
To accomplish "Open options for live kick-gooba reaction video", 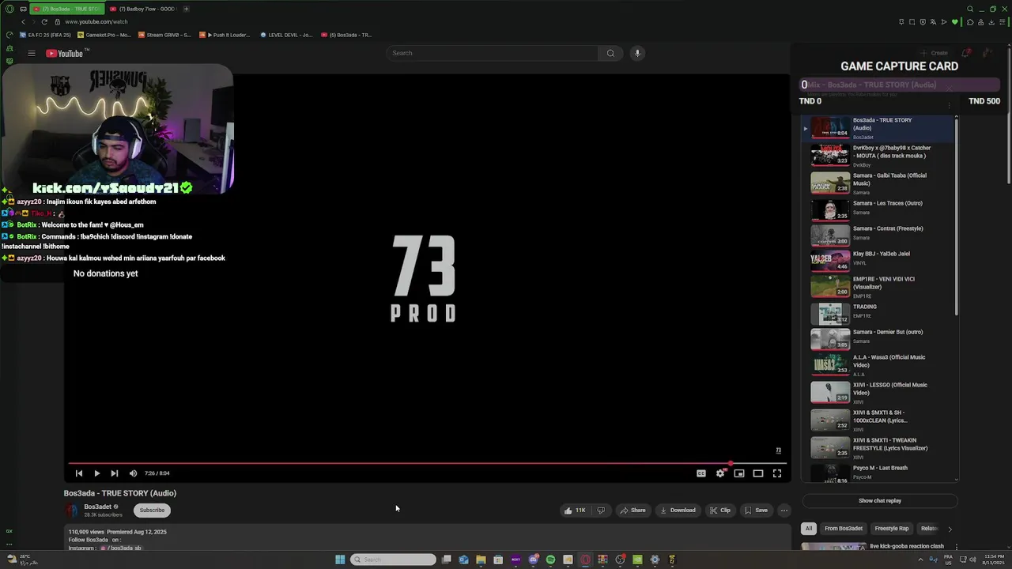I will click(956, 547).
